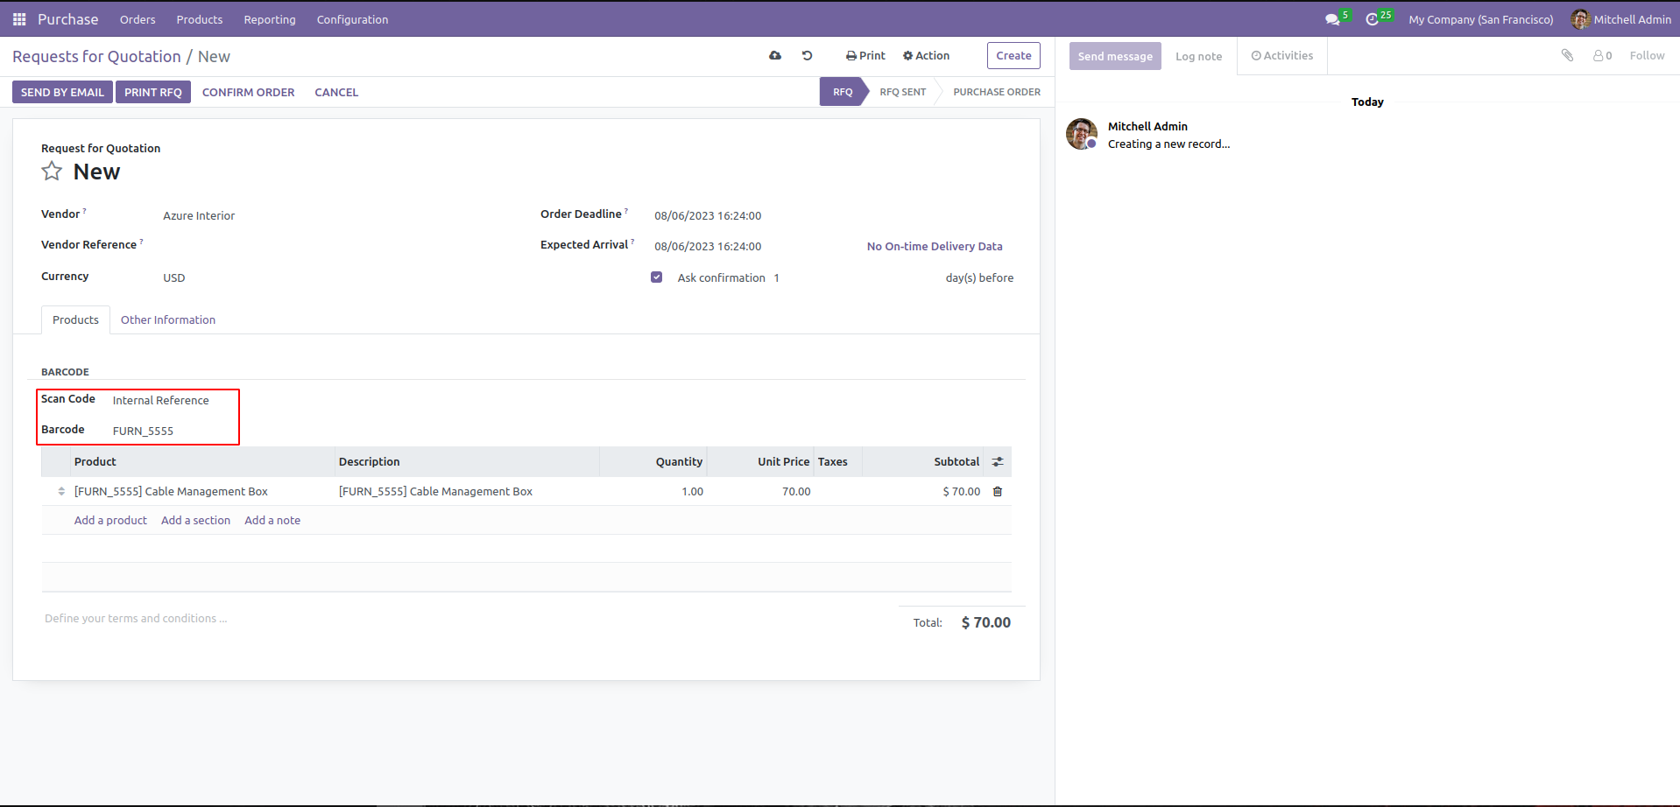Click the paperclip attachments icon
Viewport: 1680px width, 807px height.
1567,55
